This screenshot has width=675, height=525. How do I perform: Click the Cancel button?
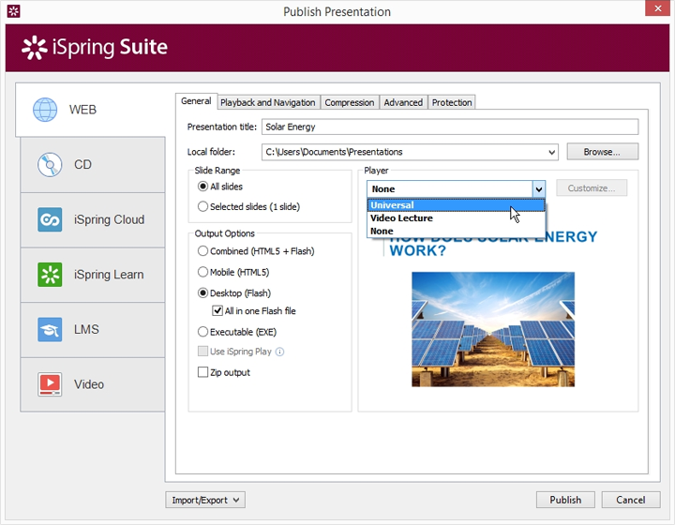point(631,500)
